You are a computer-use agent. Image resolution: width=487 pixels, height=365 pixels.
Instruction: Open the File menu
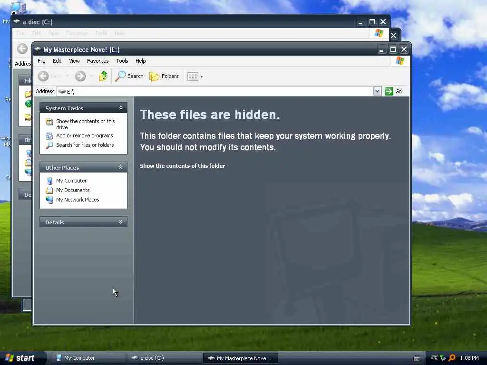coord(41,61)
